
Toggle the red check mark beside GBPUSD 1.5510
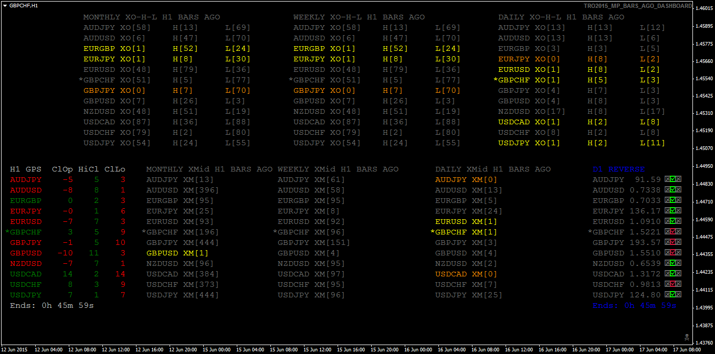click(x=673, y=253)
